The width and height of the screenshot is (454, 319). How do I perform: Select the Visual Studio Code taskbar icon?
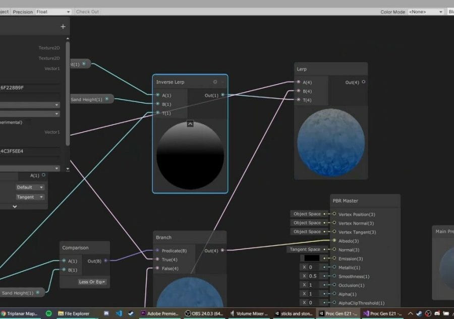click(x=119, y=313)
